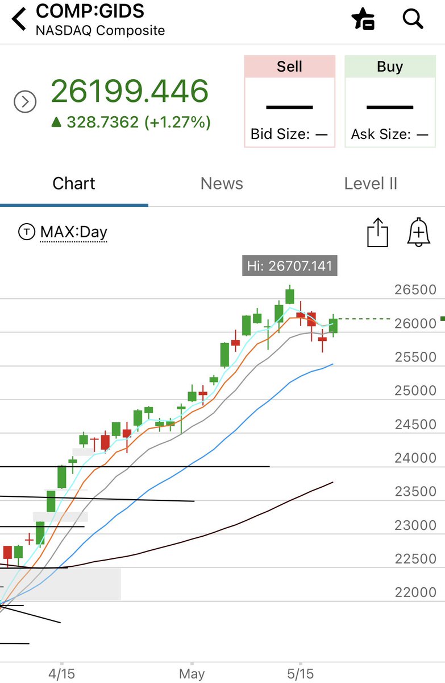Image resolution: width=445 pixels, height=683 pixels.
Task: Tap the 5/15 date axis label
Action: 300,674
